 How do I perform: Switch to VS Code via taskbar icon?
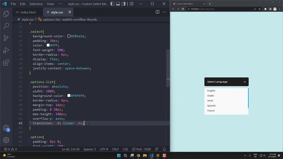click(x=151, y=155)
